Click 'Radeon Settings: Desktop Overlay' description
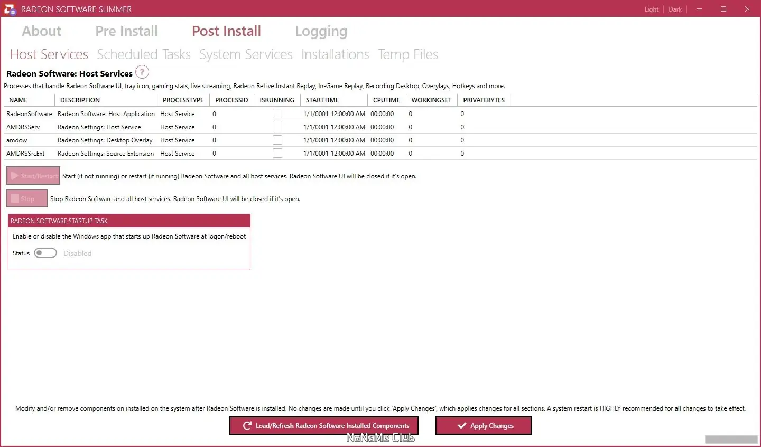The height and width of the screenshot is (447, 761). [x=105, y=140]
